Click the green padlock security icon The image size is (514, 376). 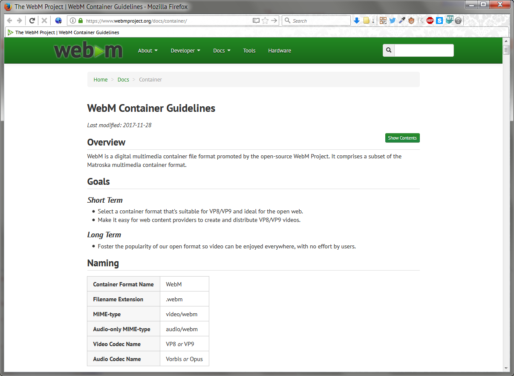pos(81,20)
